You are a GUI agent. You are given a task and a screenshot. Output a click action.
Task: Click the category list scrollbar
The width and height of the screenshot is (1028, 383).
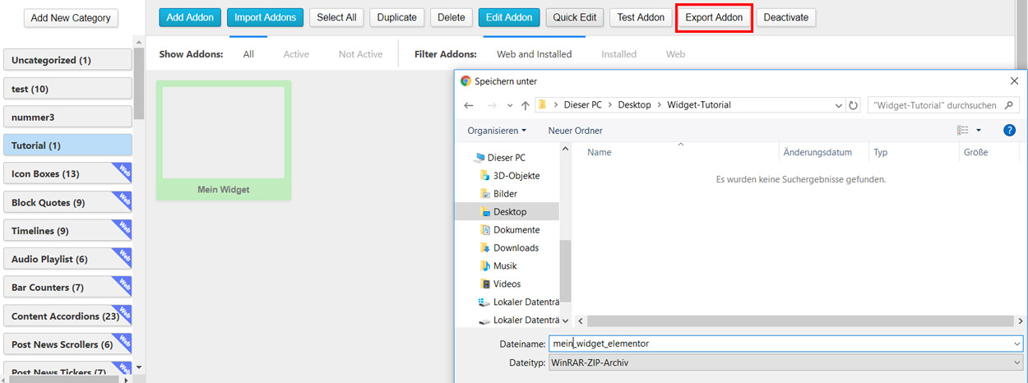click(138, 82)
